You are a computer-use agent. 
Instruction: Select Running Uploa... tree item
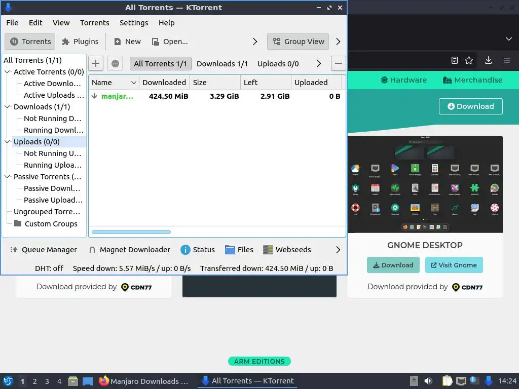tap(53, 165)
